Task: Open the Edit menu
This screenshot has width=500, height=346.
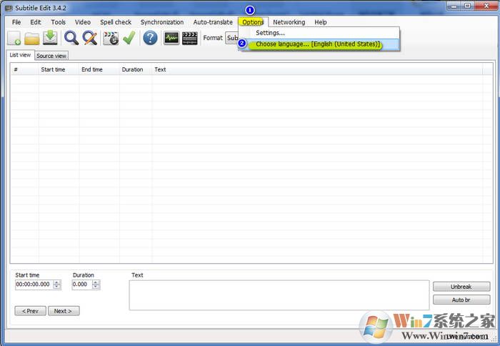Action: (x=36, y=22)
